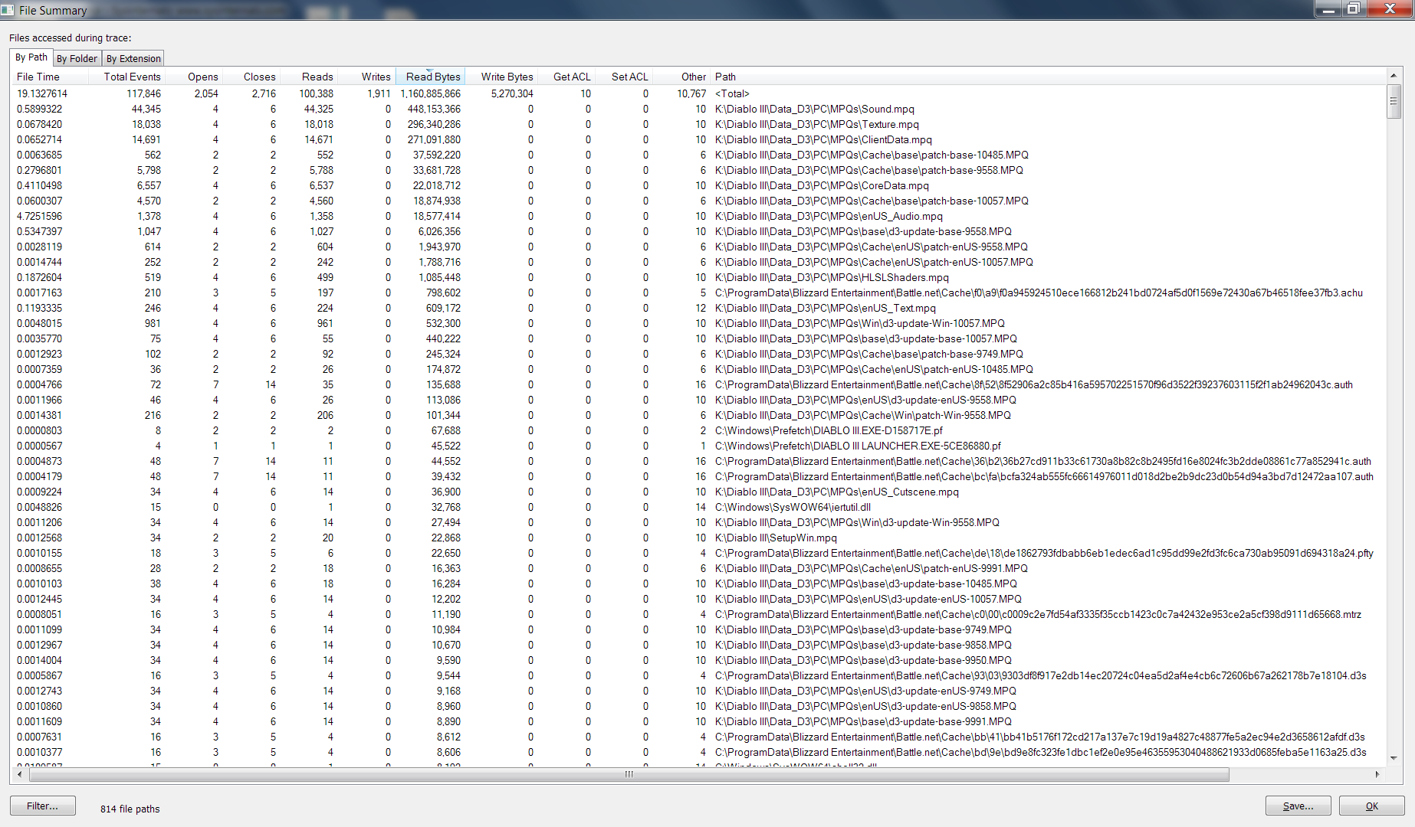The width and height of the screenshot is (1415, 827).
Task: Switch to the By Folder tab
Action: pos(77,58)
